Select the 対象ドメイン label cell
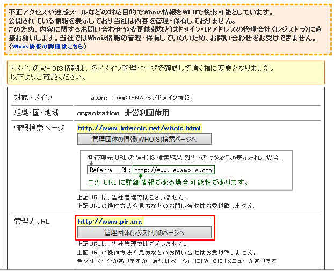The image size is (334, 271). click(x=35, y=98)
